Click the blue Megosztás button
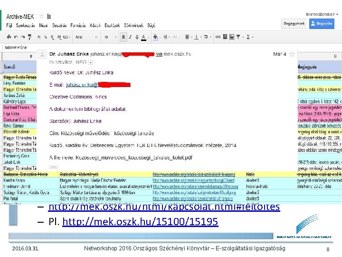 click(322, 24)
